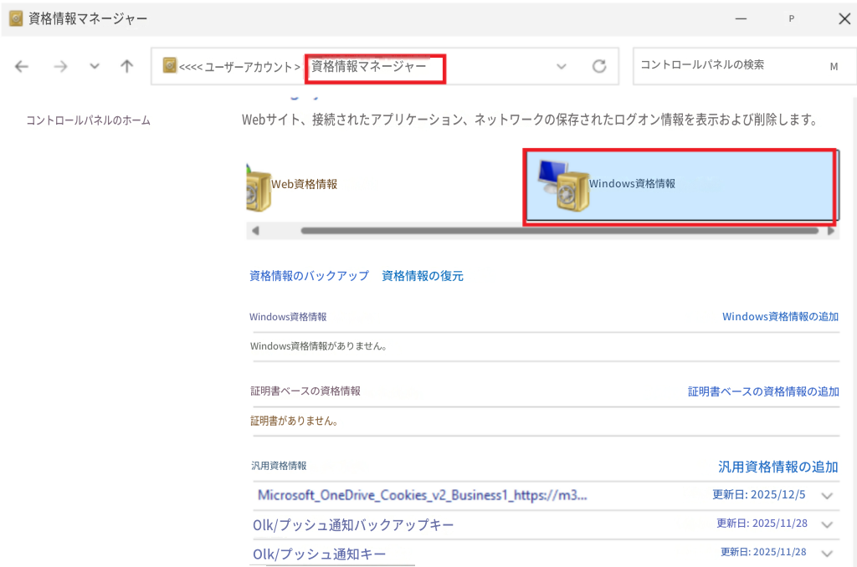This screenshot has height=567, width=857.
Task: Click the horizontal scrollbar thumb
Action: pyautogui.click(x=560, y=231)
